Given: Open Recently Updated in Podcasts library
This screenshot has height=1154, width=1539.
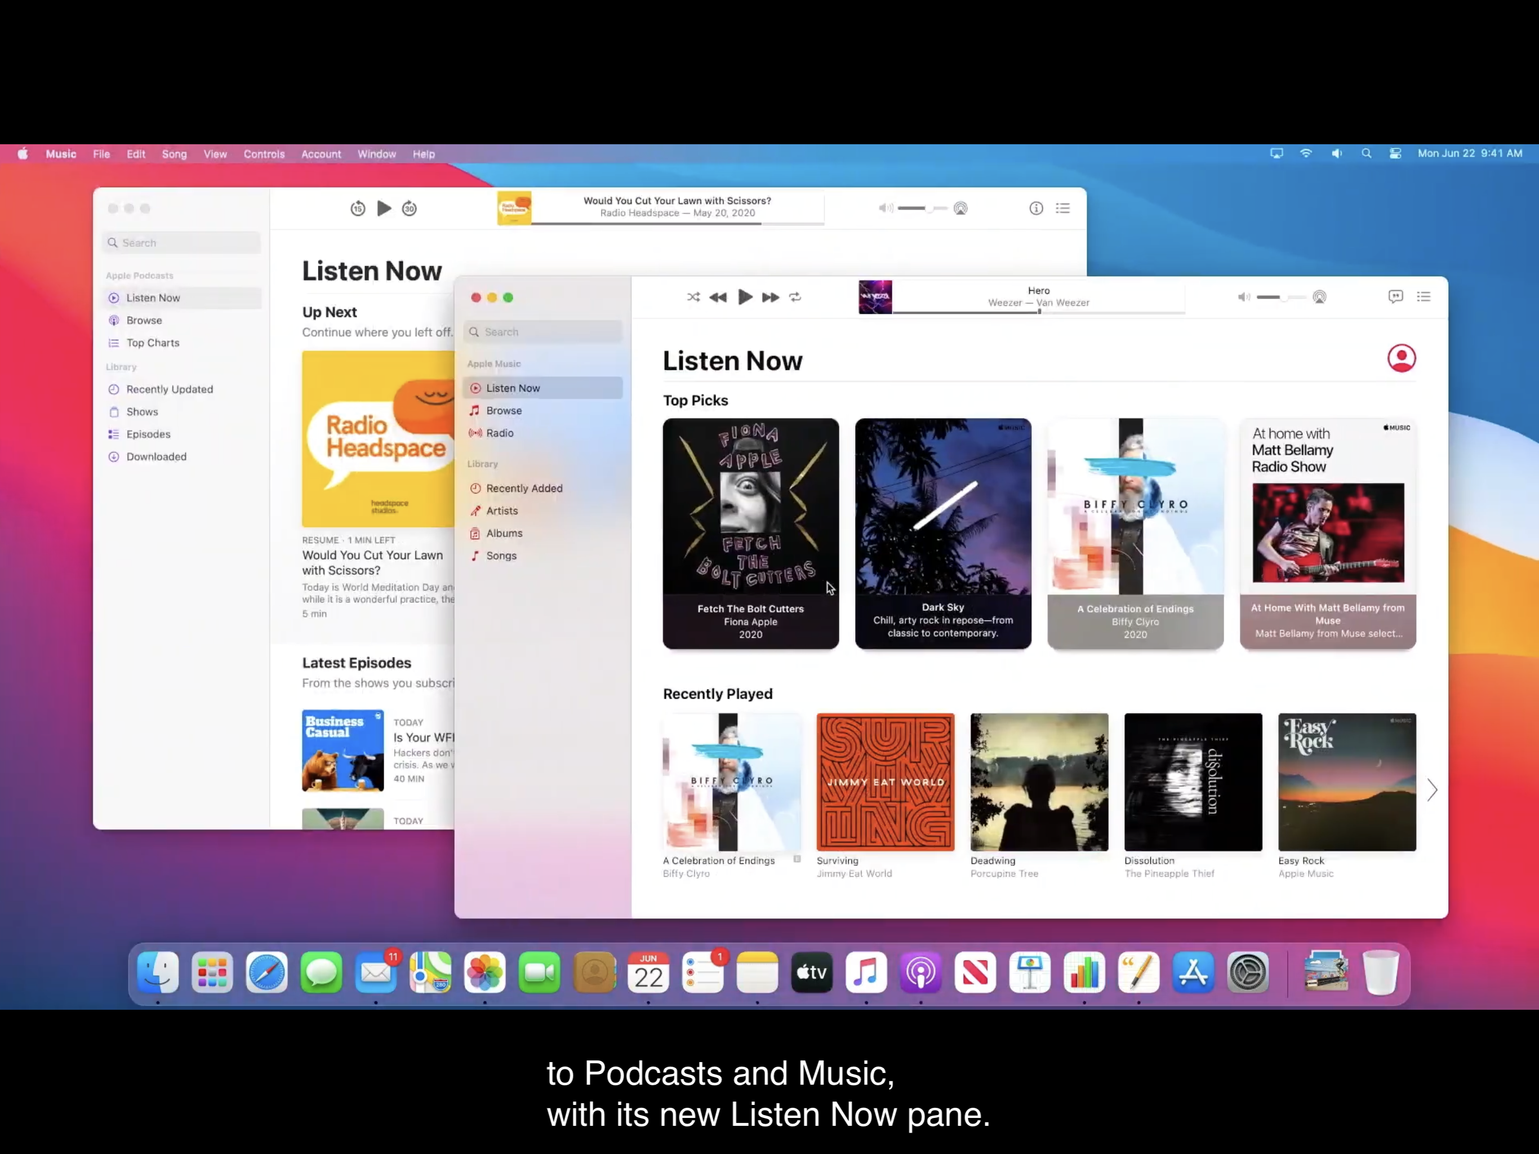Looking at the screenshot, I should (181, 389).
